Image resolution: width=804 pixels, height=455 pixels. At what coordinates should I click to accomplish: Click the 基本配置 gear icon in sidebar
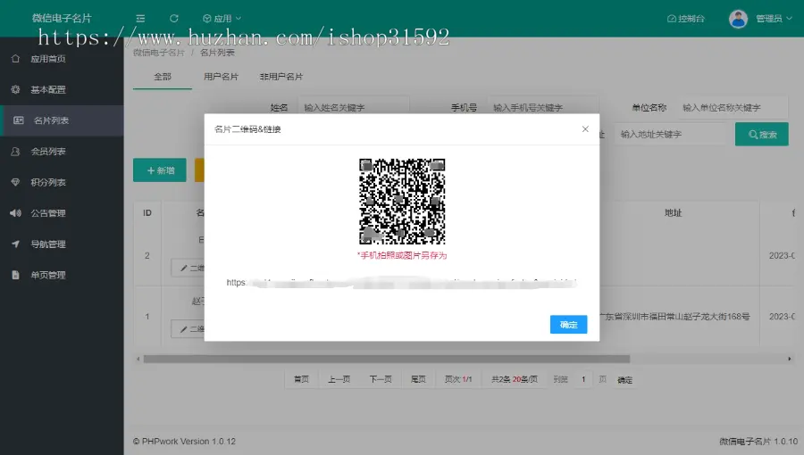15,90
